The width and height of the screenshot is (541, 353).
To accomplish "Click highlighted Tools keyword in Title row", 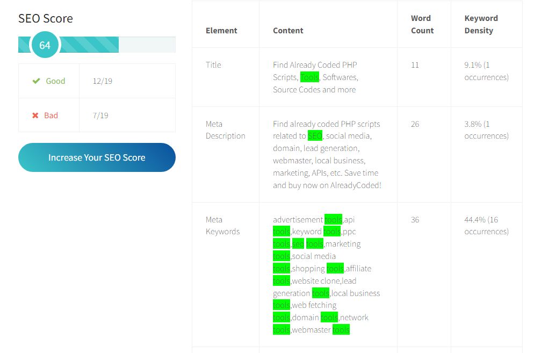I will point(309,77).
